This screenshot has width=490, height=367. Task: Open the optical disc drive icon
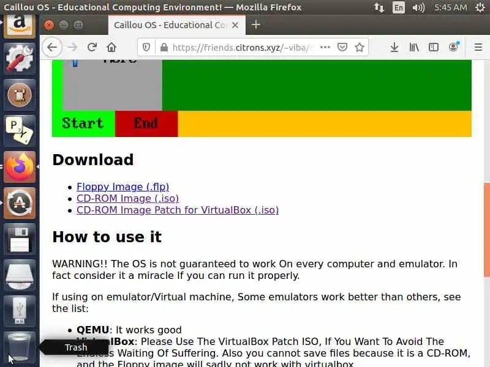pos(20,275)
